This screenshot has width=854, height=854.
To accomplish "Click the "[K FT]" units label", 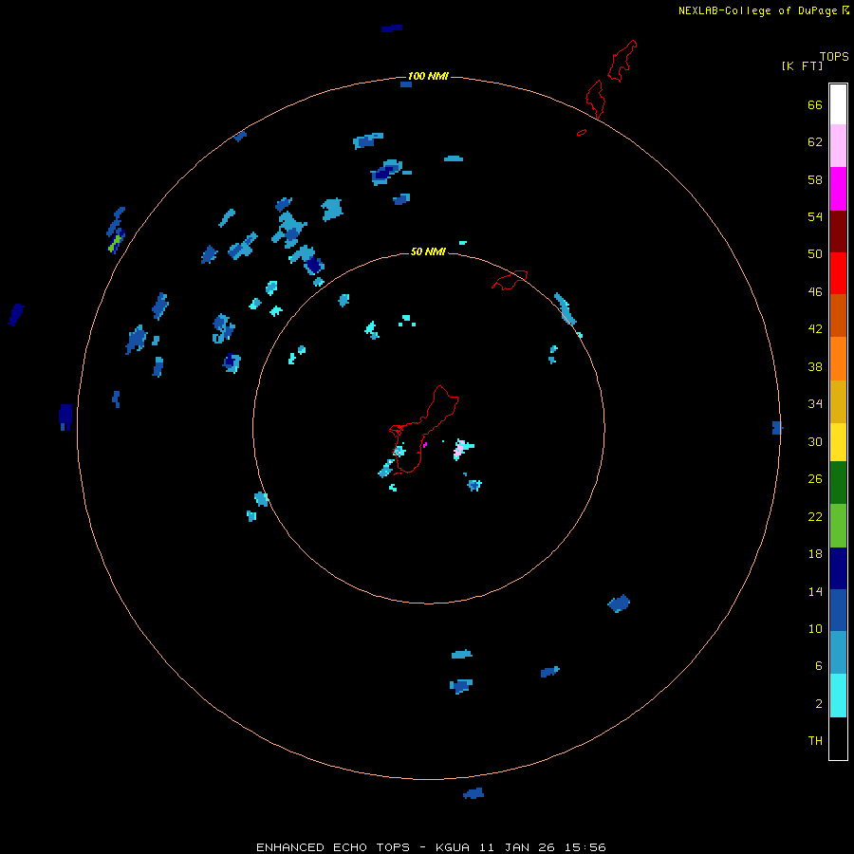I will pos(802,65).
